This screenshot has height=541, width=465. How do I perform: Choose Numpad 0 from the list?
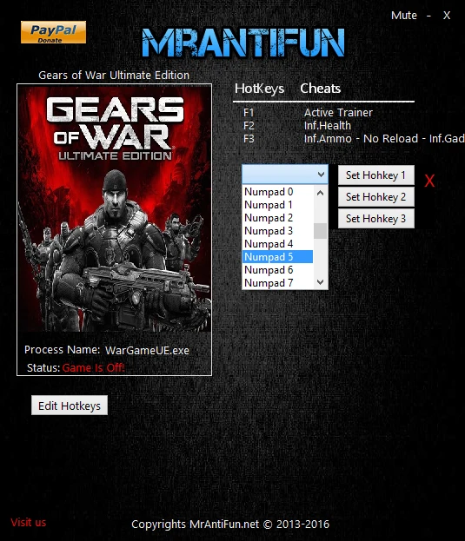pyautogui.click(x=277, y=192)
